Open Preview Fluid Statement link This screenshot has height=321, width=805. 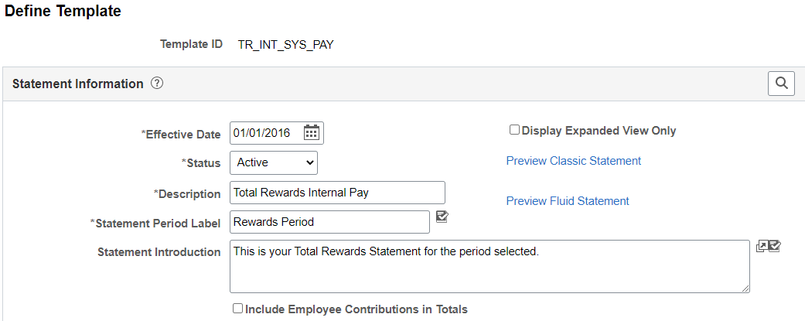(568, 201)
